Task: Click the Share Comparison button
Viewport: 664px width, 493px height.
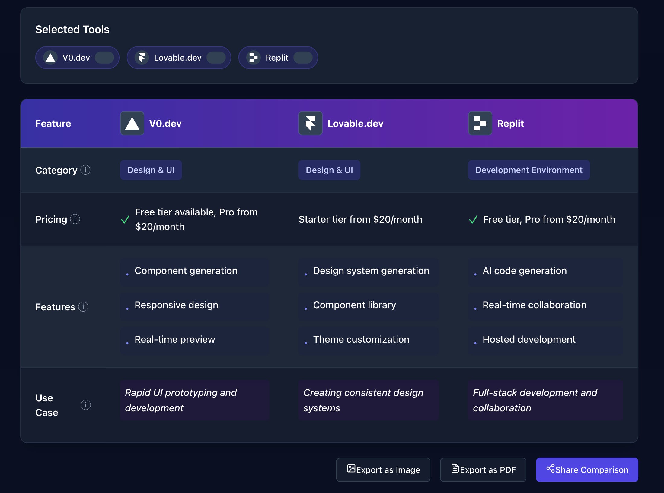Action: tap(587, 470)
